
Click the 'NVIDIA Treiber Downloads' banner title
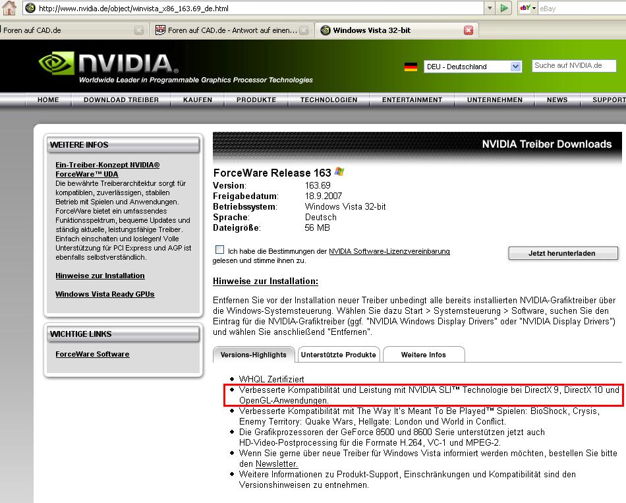pyautogui.click(x=546, y=144)
